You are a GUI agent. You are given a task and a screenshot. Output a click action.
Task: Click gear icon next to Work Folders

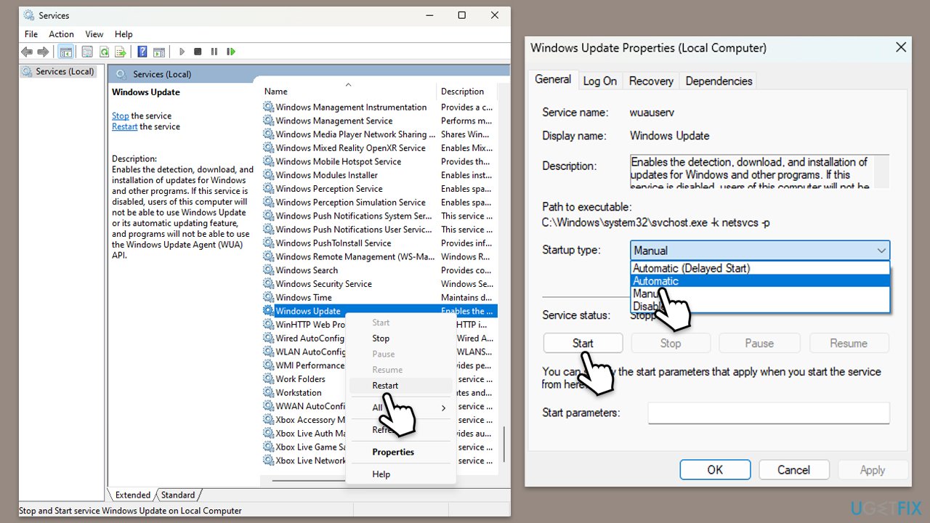[269, 379]
